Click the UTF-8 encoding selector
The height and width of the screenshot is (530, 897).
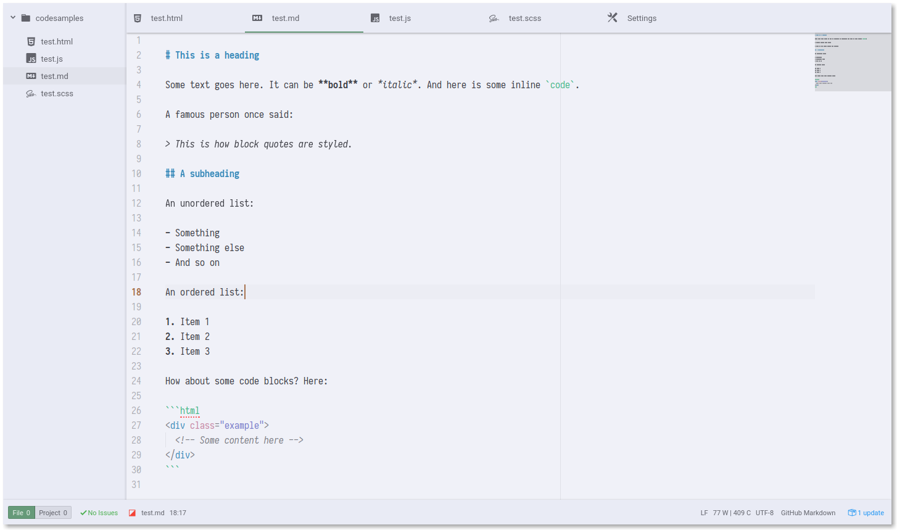click(x=764, y=513)
